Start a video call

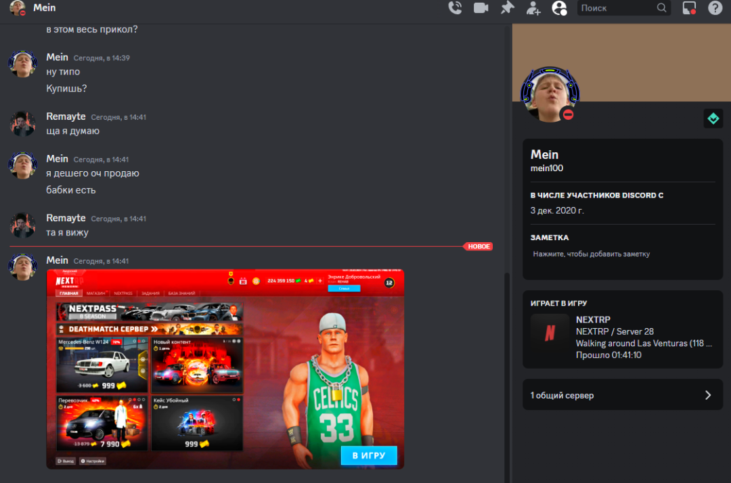[x=481, y=8]
